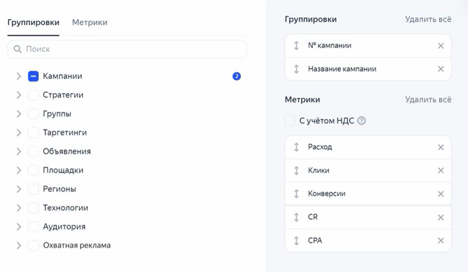Expand the Охватная реклама section
Viewport: 468px width, 272px height.
click(19, 245)
